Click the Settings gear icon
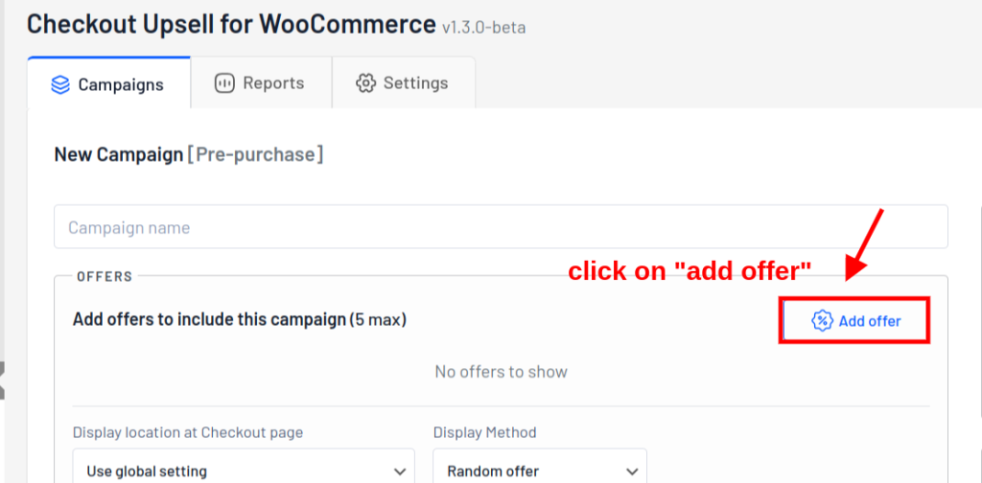Viewport: 982px width, 483px height. (365, 83)
